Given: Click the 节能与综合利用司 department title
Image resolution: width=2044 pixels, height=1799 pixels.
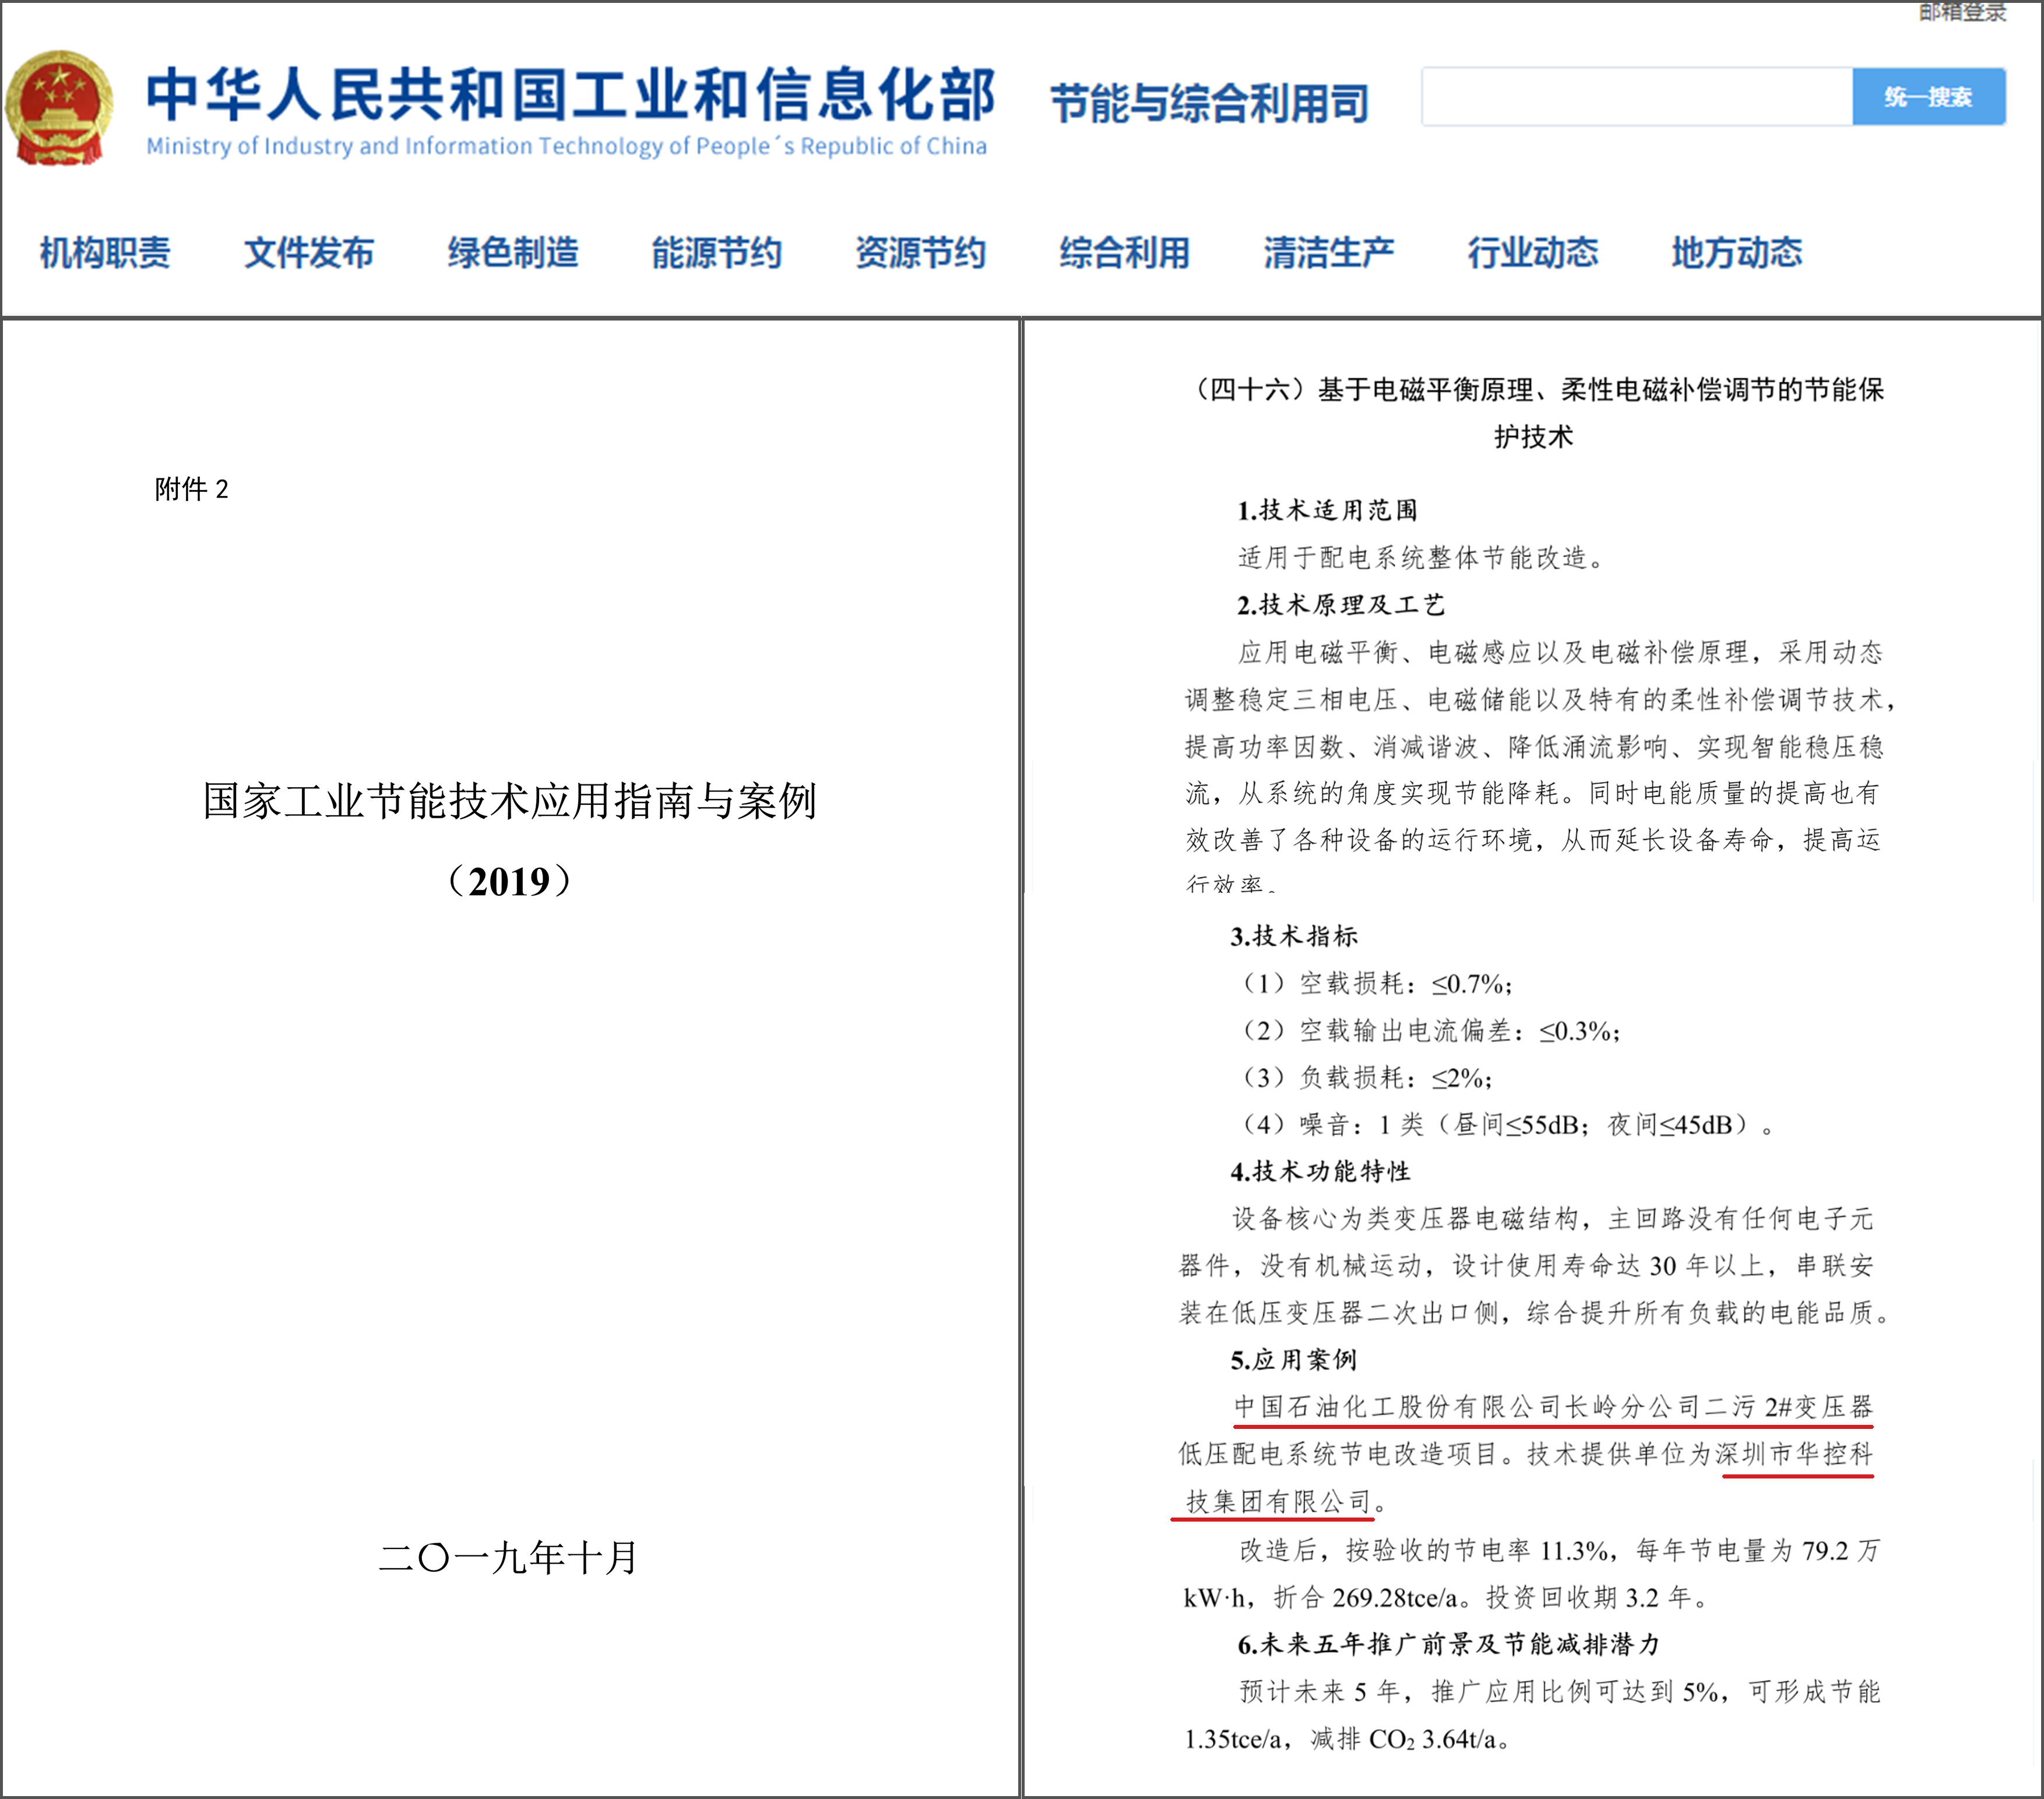Looking at the screenshot, I should point(1209,103).
